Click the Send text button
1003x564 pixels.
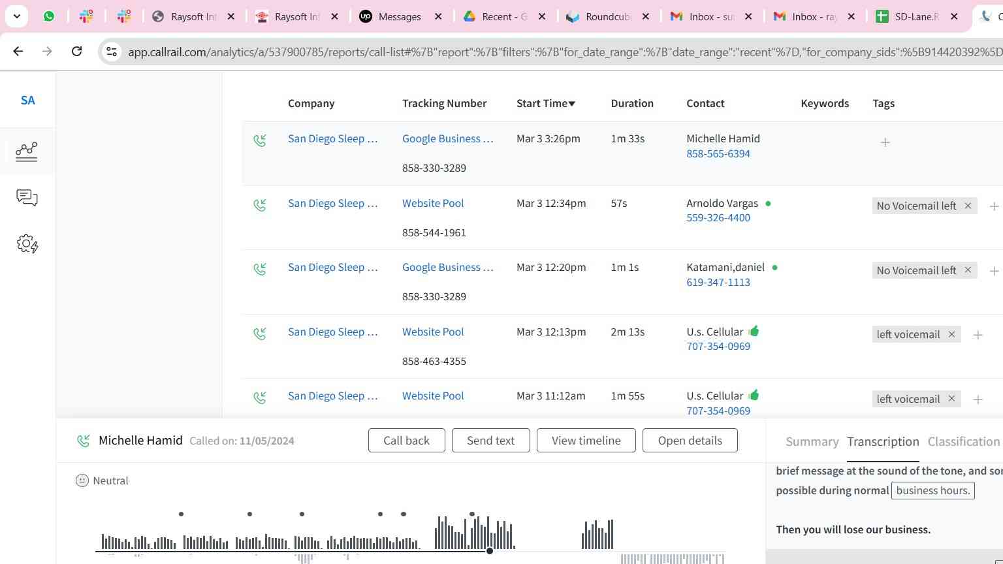tap(490, 441)
